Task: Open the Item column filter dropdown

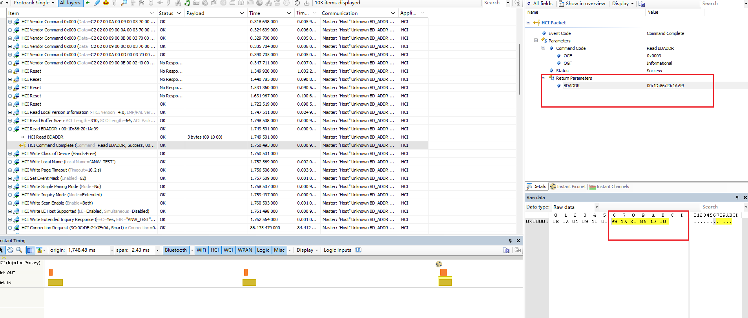Action: coord(152,13)
